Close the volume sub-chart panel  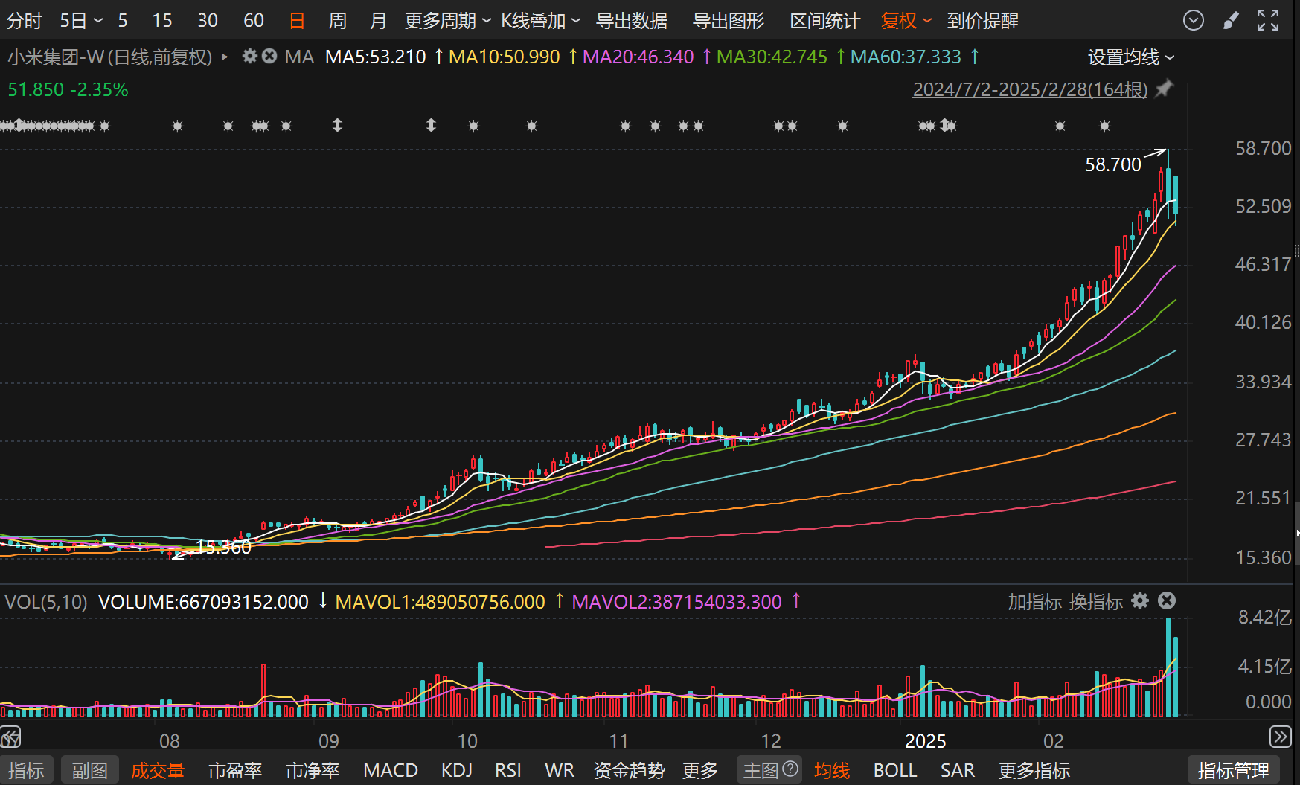(1168, 601)
